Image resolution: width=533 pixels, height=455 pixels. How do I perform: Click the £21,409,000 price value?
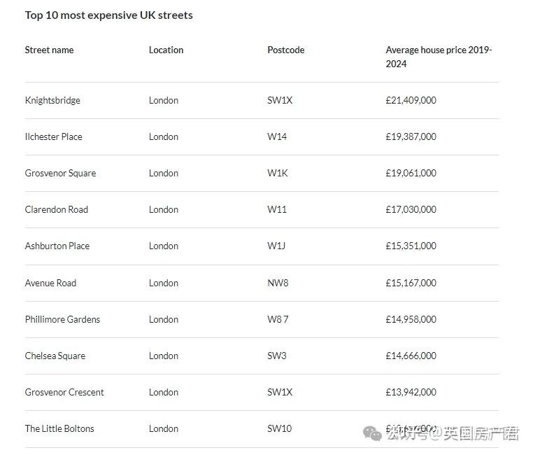coord(411,100)
